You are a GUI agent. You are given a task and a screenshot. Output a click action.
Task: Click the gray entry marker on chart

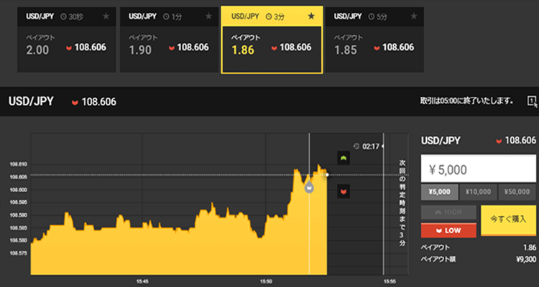click(x=309, y=188)
